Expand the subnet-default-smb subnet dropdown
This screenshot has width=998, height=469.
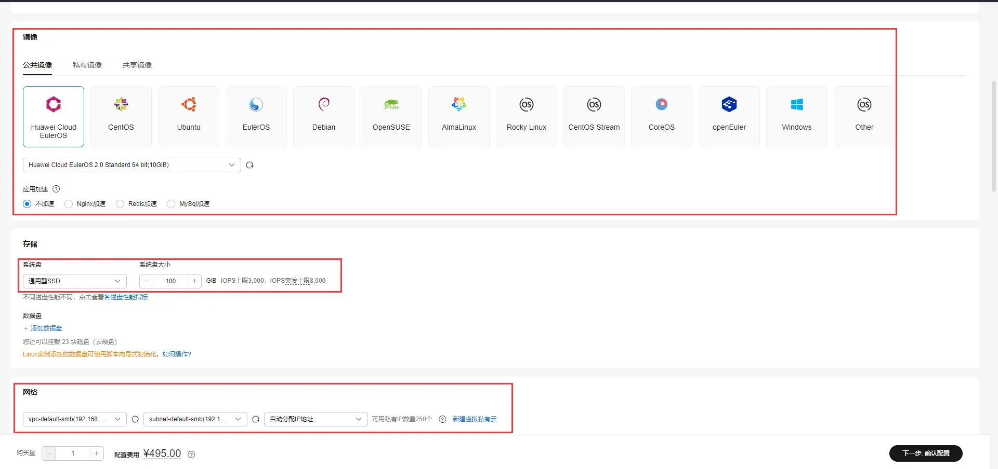[195, 419]
